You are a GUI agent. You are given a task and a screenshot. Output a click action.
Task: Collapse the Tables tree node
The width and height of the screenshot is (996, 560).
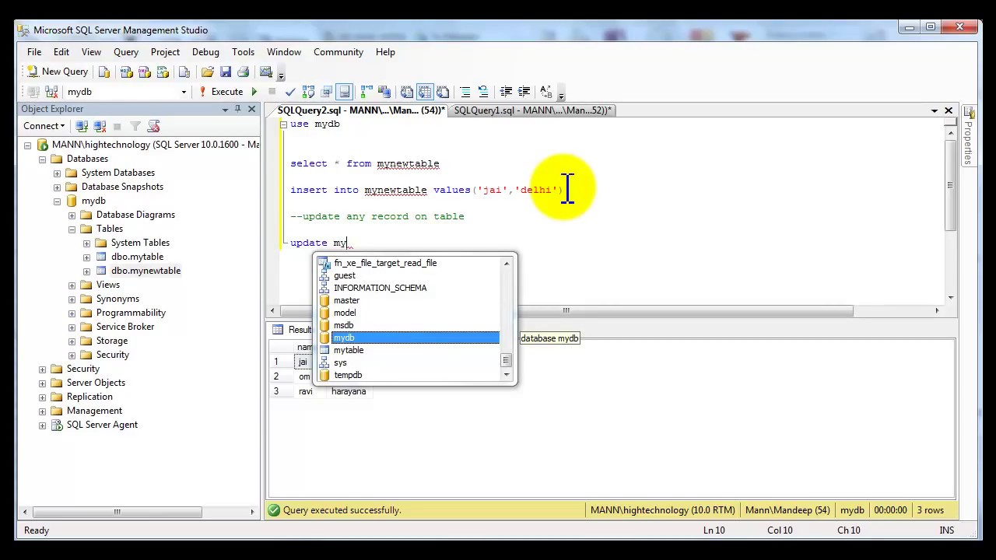pos(72,229)
